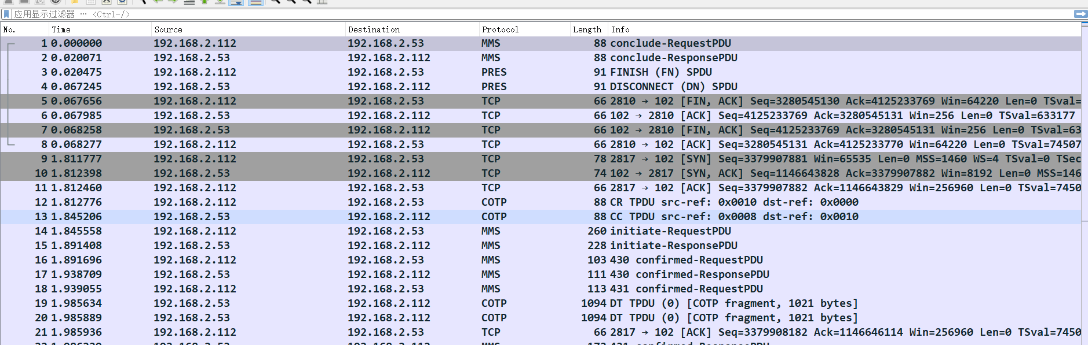1088x345 pixels.
Task: Toggle auto-scroll in live capture
Action: click(236, 2)
